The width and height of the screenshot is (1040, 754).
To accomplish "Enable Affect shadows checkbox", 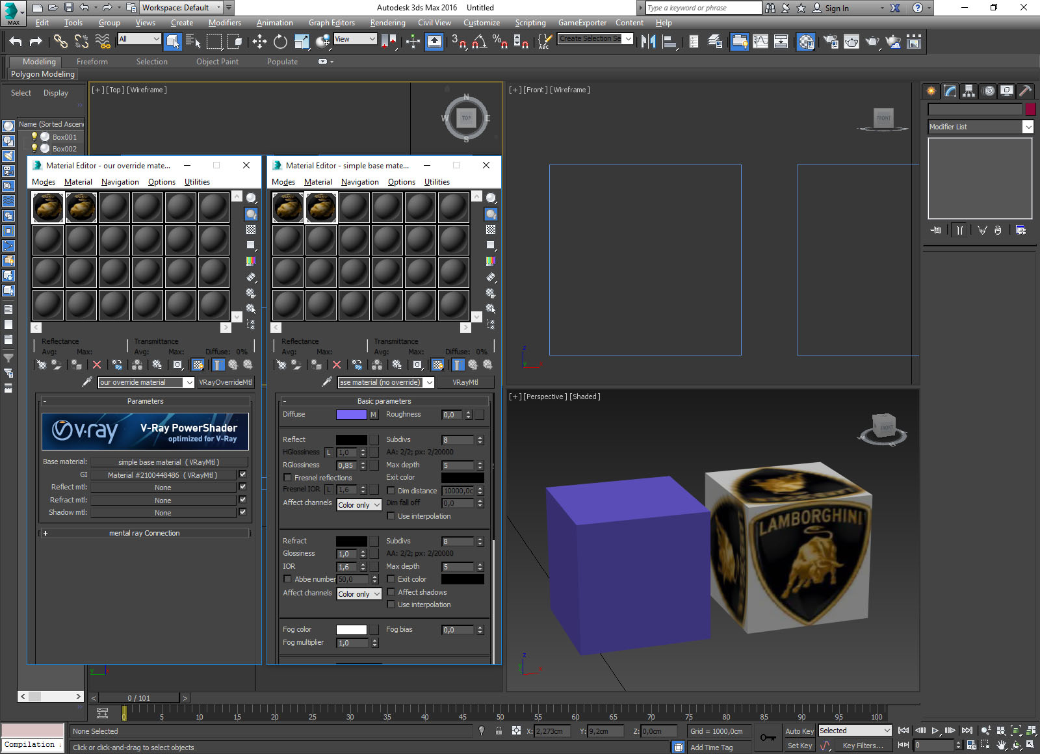I will 391,592.
